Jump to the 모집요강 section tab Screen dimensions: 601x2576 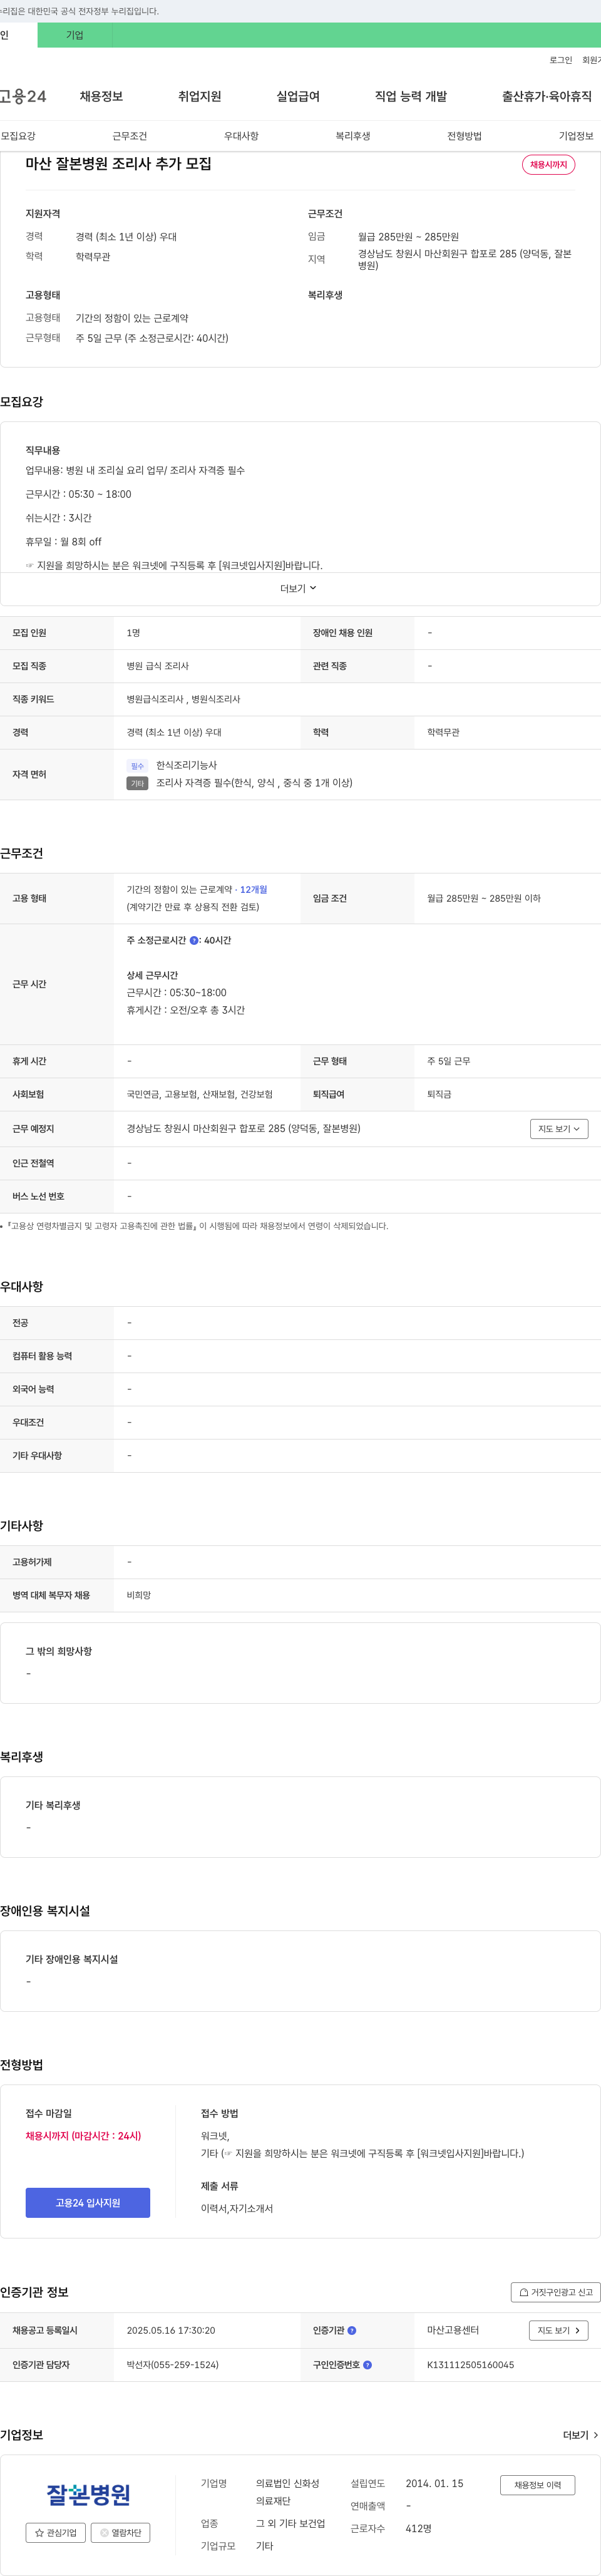(x=18, y=136)
